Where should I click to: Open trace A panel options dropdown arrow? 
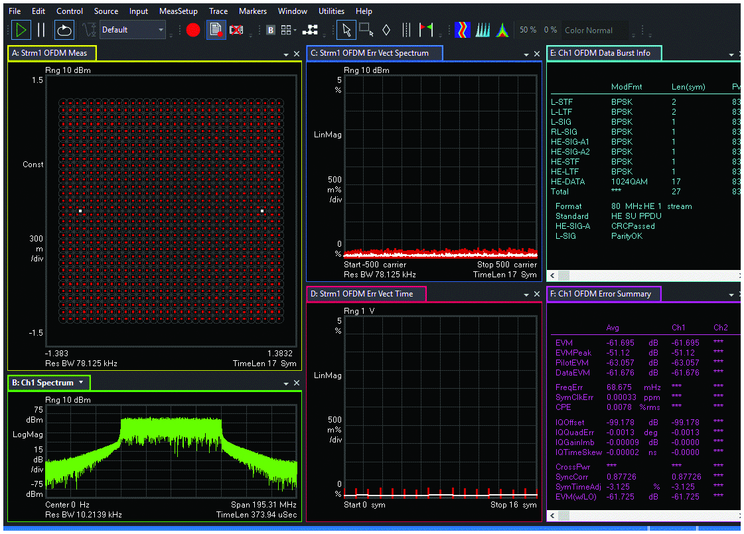(285, 54)
